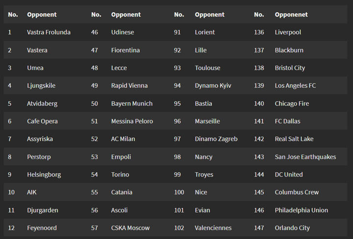Select the Rapid Vienna cell
Screen dimensions: 353x239
click(129, 85)
